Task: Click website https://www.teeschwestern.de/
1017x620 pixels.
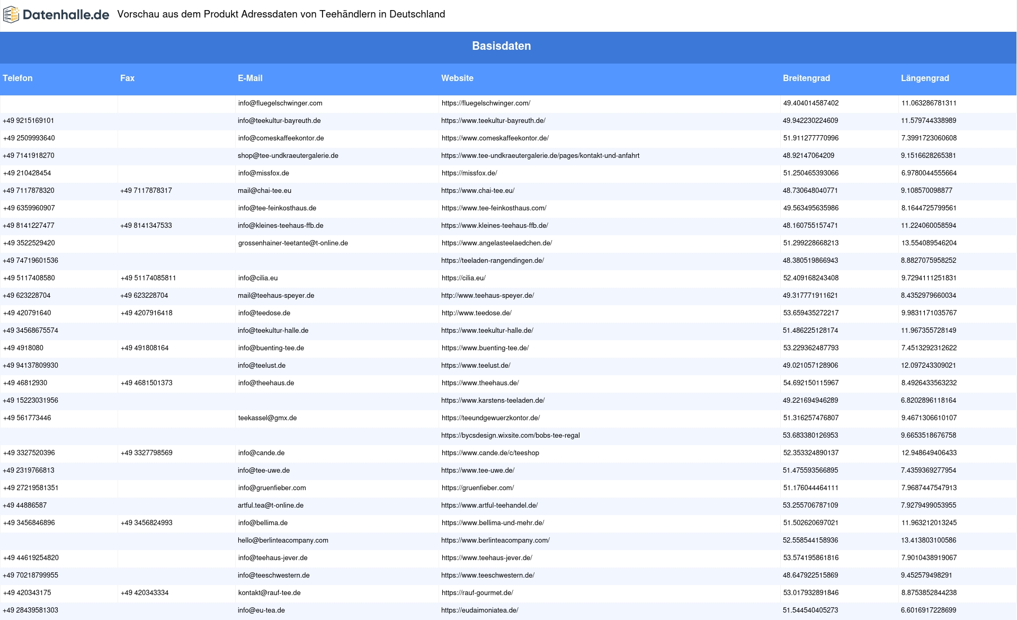Action: click(x=488, y=575)
